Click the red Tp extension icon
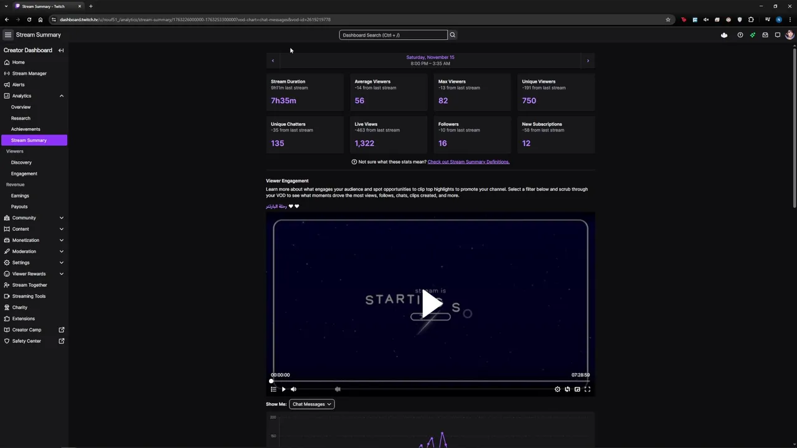 (x=684, y=19)
